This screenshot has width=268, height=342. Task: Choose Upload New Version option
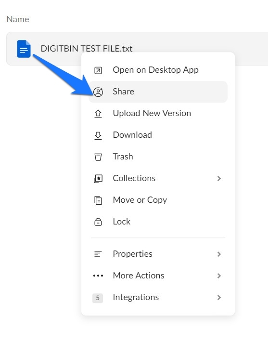pyautogui.click(x=158, y=113)
